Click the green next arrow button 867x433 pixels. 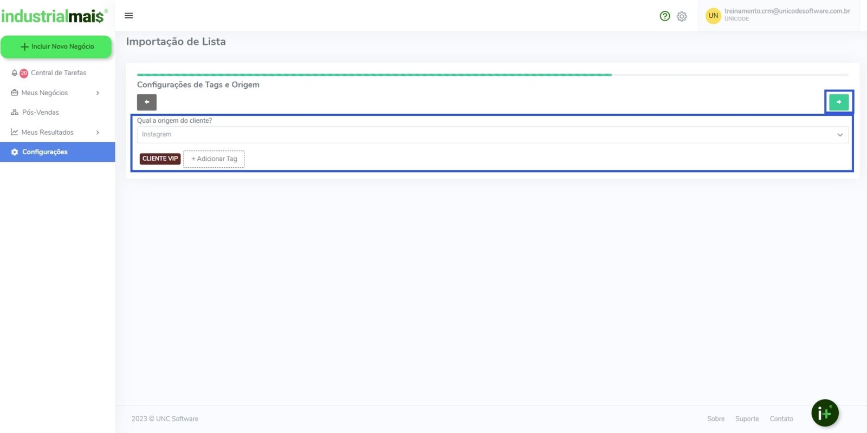[838, 102]
